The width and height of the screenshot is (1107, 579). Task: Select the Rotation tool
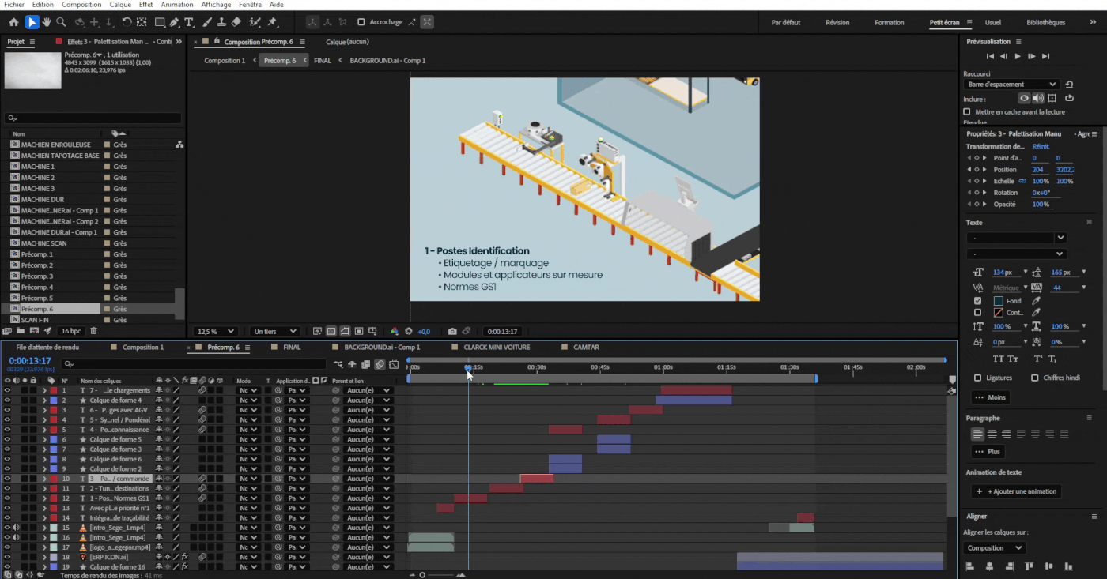[127, 22]
